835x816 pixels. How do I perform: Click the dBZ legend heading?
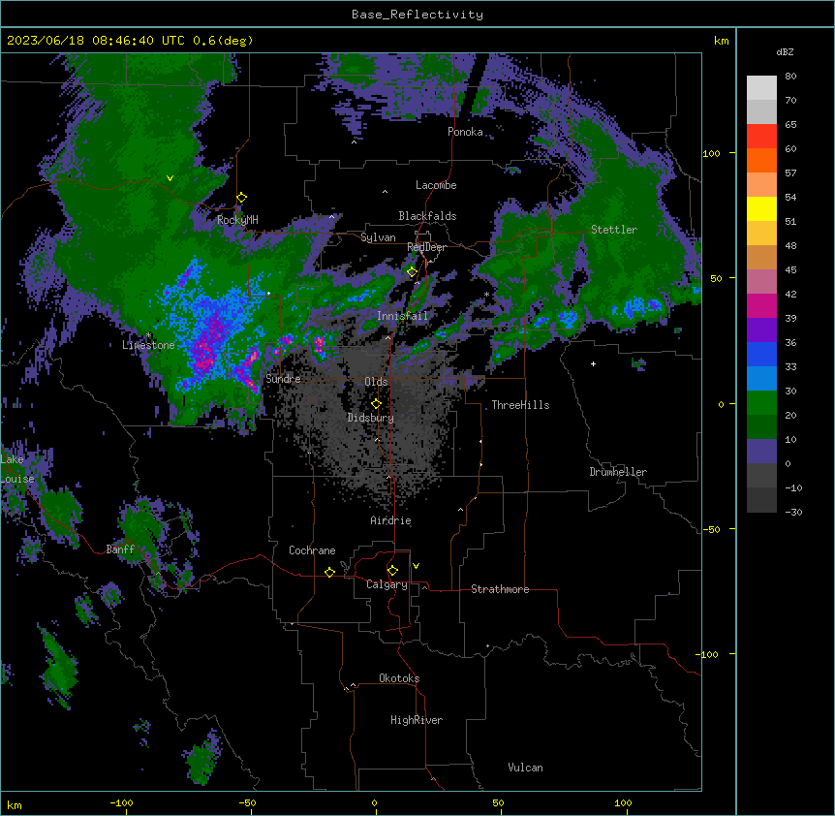click(x=785, y=51)
